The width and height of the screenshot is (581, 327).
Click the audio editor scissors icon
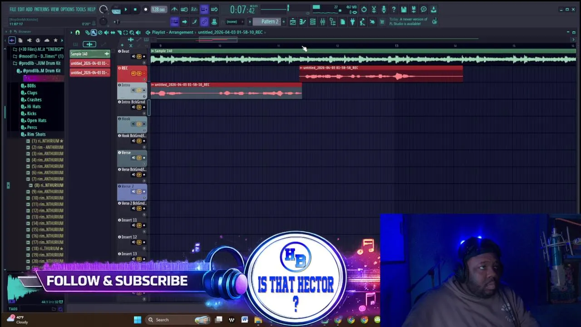pos(374,9)
